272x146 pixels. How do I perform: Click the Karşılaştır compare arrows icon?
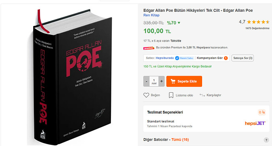click(x=202, y=95)
